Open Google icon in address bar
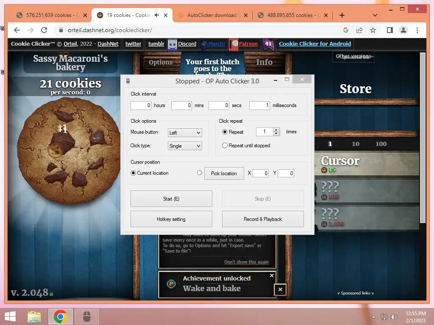 [346, 30]
